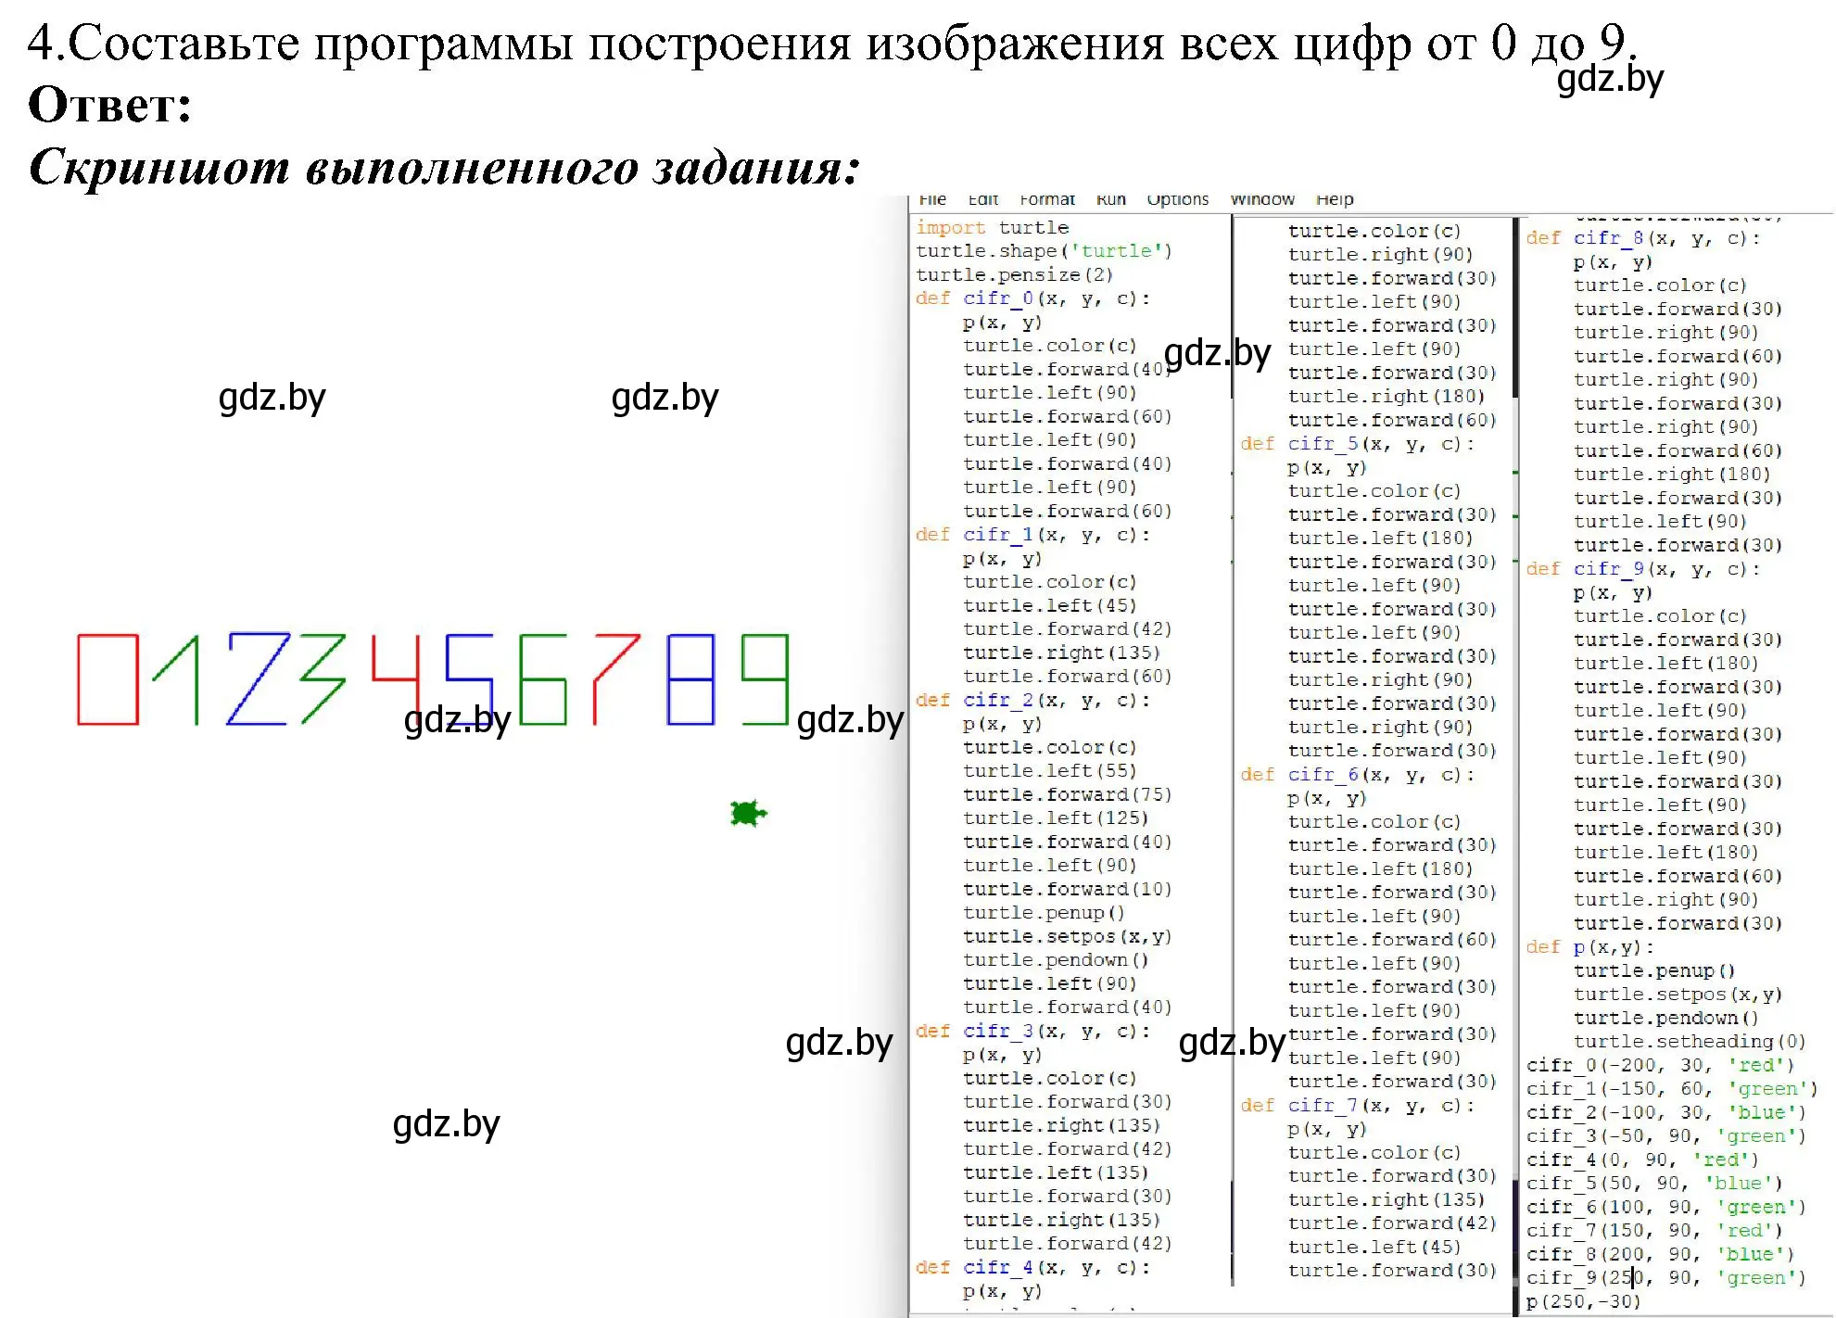Click the cifr_9(250, 90, 'green') call
This screenshot has height=1318, width=1836.
[x=1666, y=1278]
